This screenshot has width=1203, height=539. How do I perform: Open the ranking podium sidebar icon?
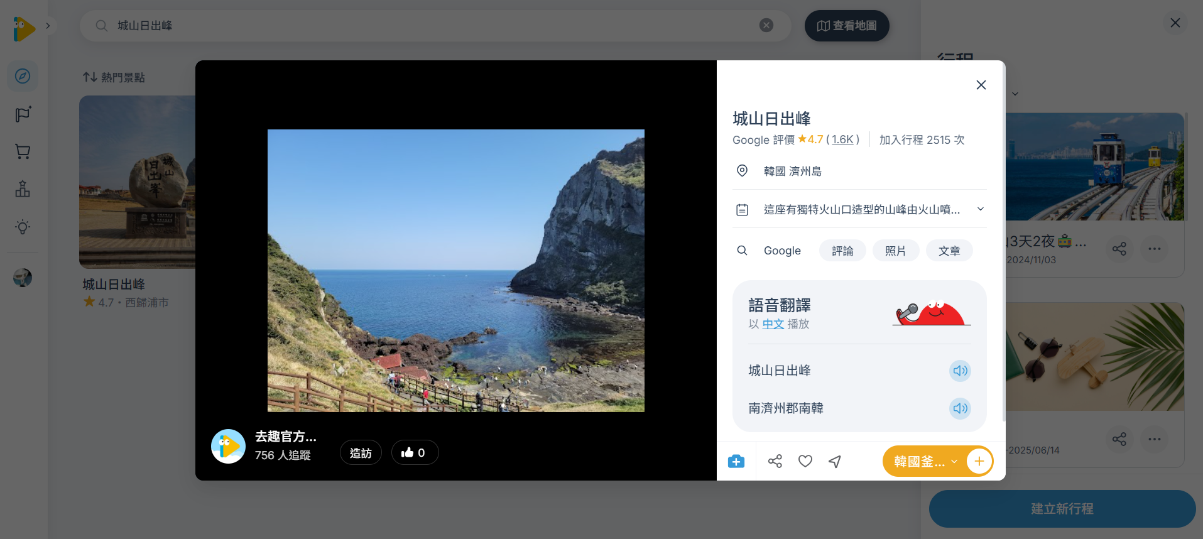pyautogui.click(x=23, y=189)
